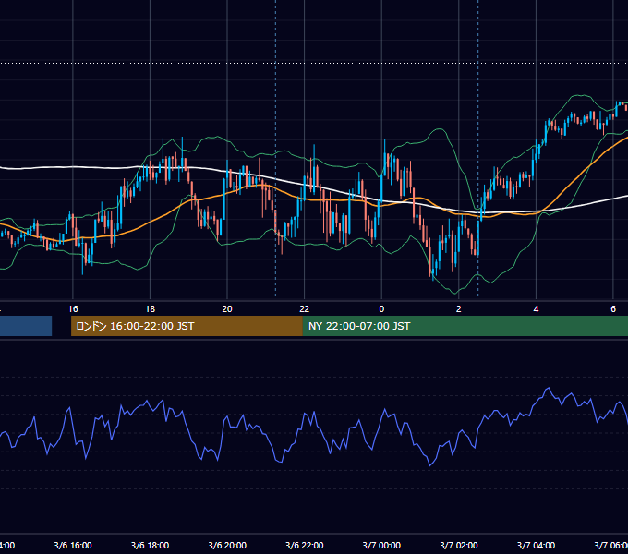Click the 3/6 20:00 date label
The height and width of the screenshot is (554, 628).
pos(227,545)
